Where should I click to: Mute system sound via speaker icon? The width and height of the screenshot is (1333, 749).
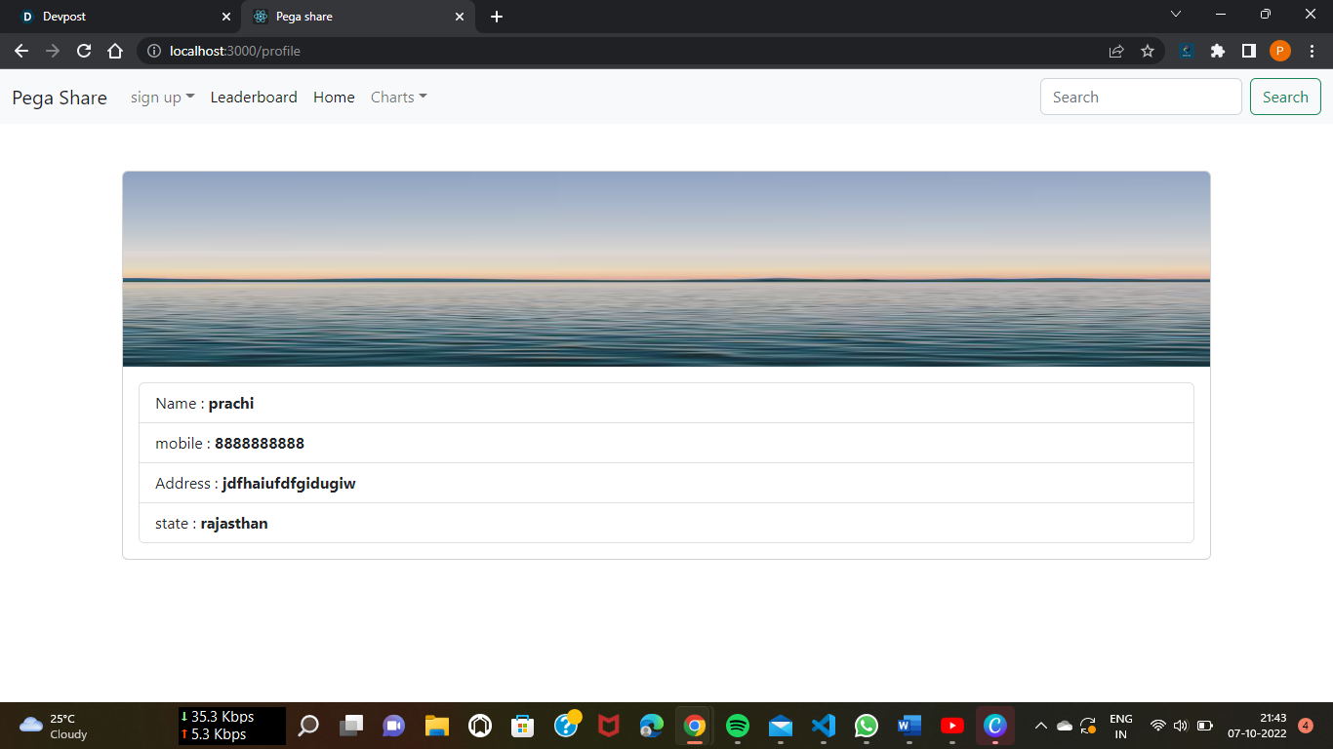coord(1179,726)
